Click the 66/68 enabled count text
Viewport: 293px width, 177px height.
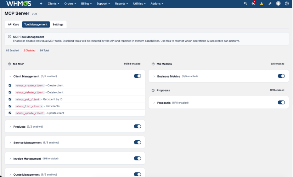132,63
